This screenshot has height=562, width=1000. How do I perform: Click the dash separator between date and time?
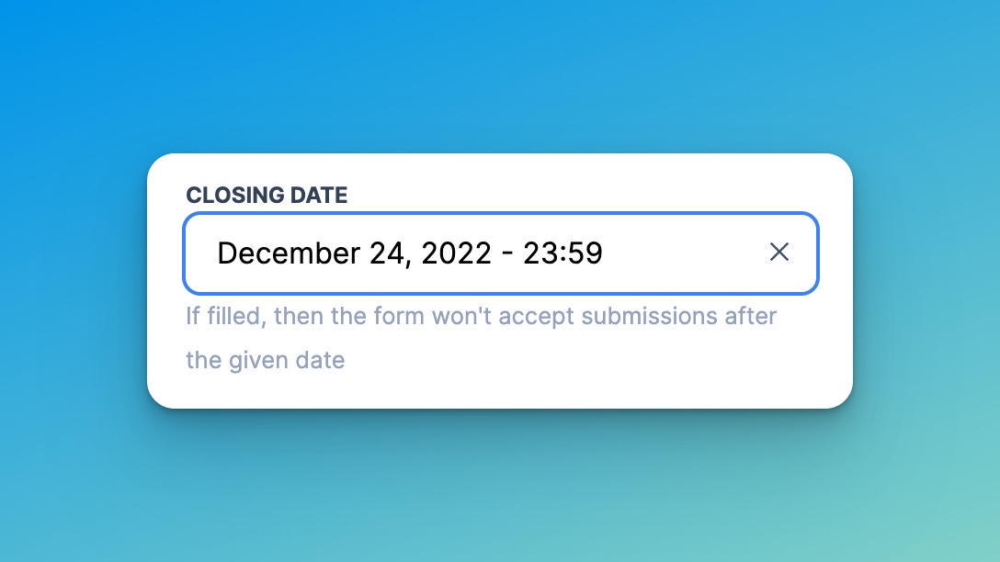pos(507,254)
